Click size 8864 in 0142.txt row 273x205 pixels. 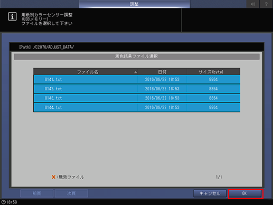point(213,89)
